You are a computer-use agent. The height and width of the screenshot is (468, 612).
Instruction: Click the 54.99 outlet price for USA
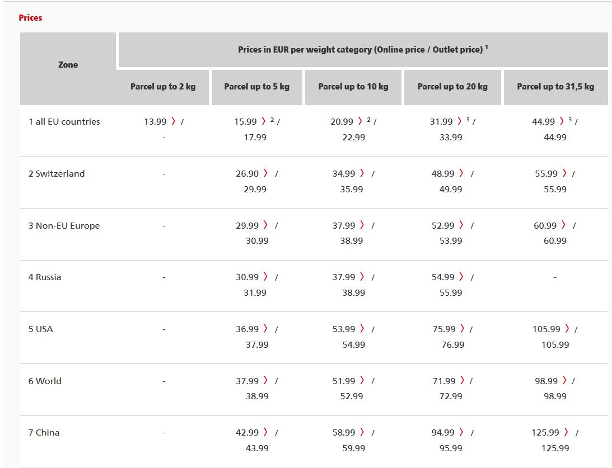[x=354, y=344]
